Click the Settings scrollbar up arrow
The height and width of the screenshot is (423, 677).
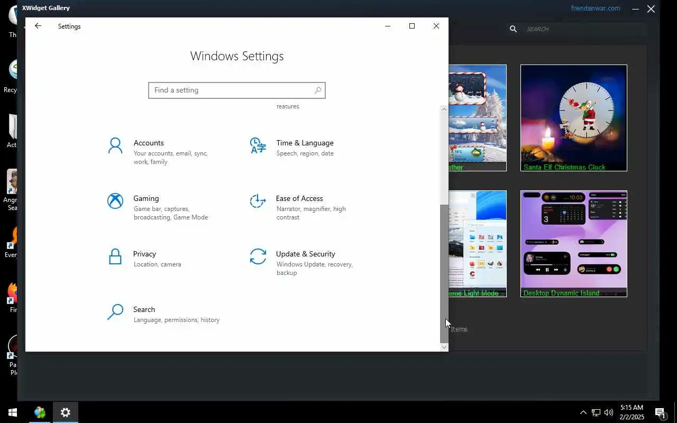coord(444,109)
